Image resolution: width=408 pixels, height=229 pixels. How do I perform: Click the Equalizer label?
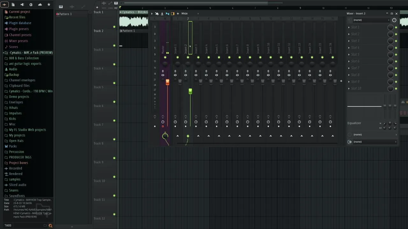354,123
